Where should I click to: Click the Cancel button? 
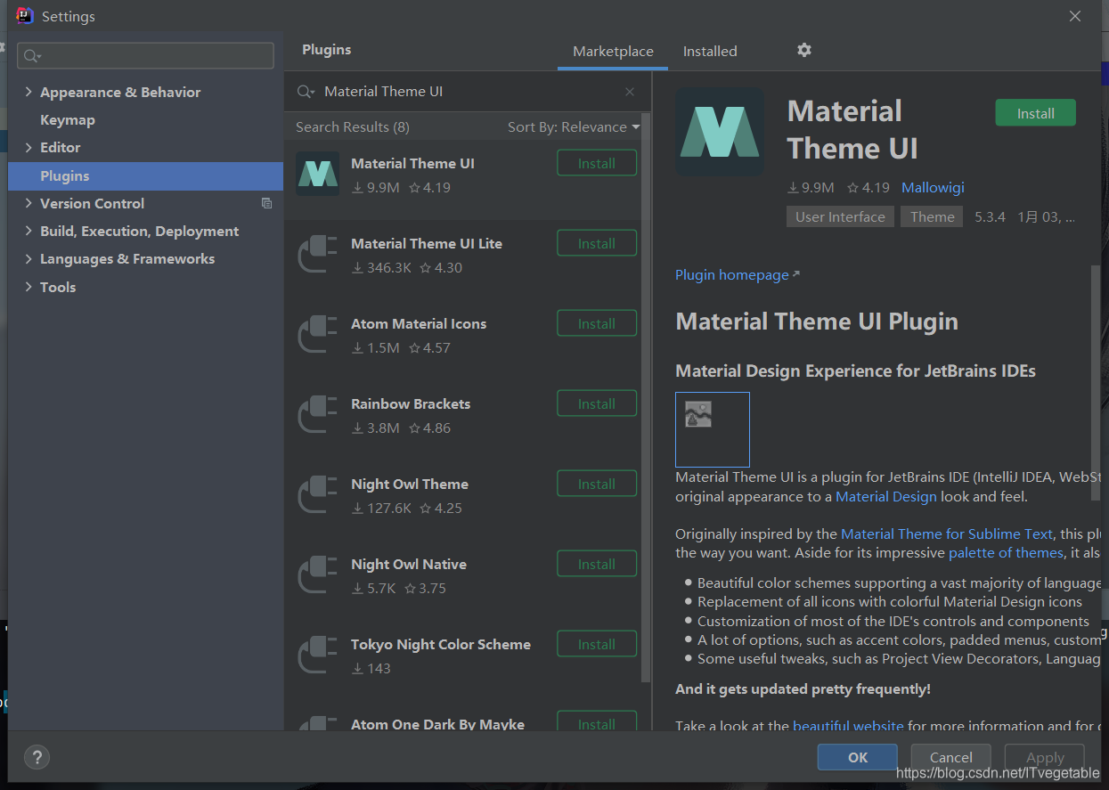click(x=951, y=757)
